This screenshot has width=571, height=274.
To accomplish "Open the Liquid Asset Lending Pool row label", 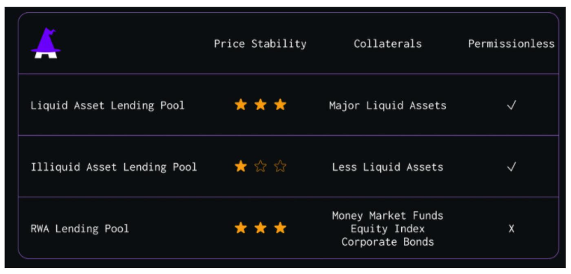I will [x=107, y=105].
